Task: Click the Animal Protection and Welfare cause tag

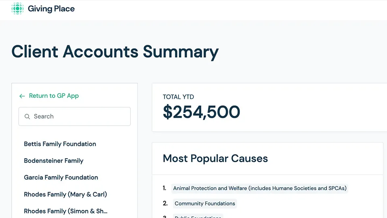Action: click(x=260, y=188)
